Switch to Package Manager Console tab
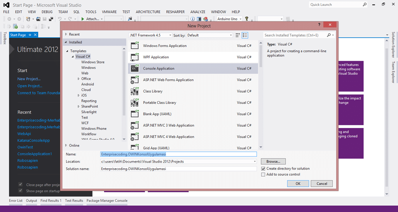The width and height of the screenshot is (398, 212). pos(107,201)
